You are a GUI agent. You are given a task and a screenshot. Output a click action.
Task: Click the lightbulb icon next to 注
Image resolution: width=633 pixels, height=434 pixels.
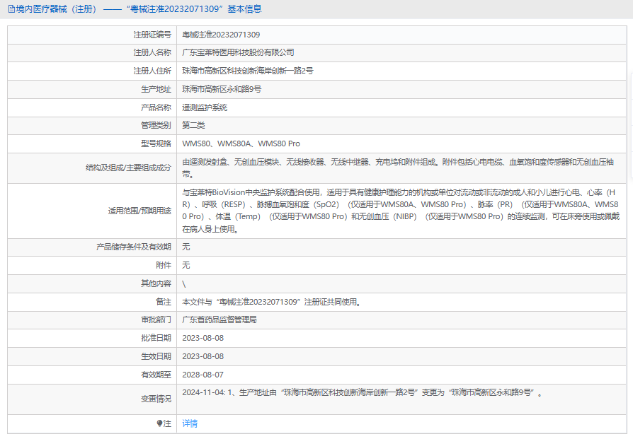coord(159,423)
